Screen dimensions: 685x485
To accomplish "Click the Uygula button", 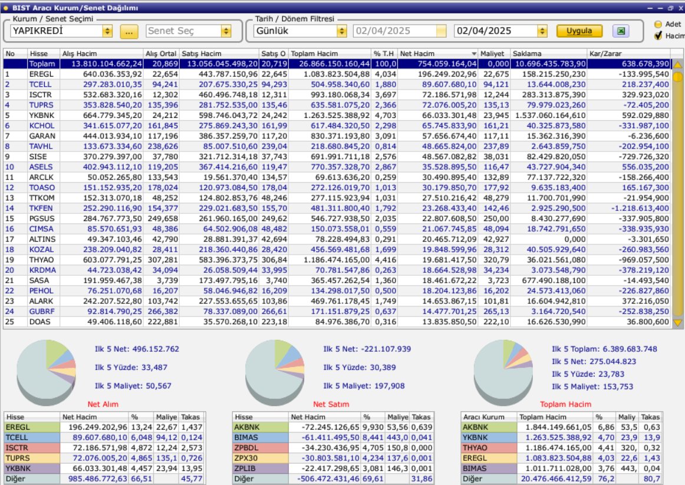I will tap(579, 31).
